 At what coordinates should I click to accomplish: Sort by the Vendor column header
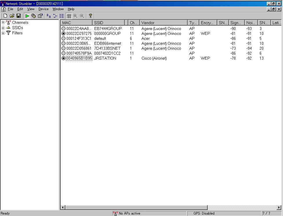pyautogui.click(x=164, y=23)
